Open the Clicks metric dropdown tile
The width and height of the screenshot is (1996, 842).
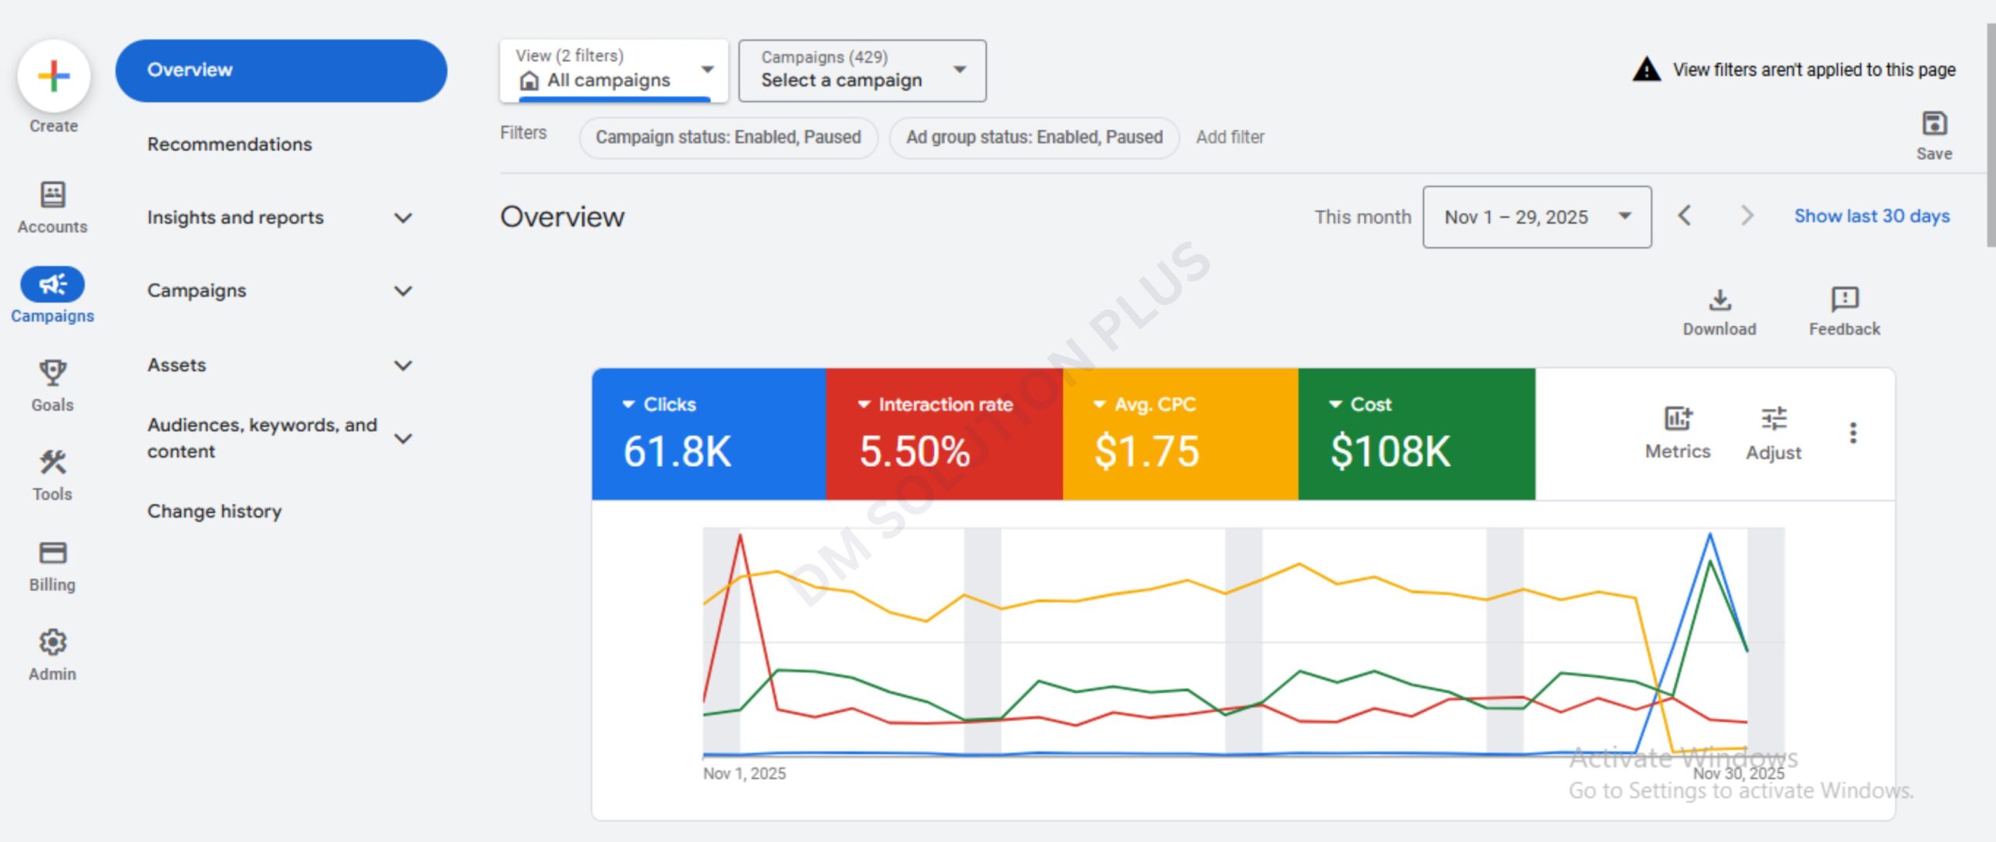tap(708, 433)
